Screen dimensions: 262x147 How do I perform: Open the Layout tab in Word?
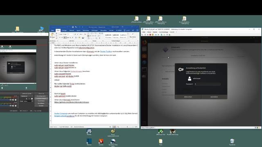[x=78, y=30]
